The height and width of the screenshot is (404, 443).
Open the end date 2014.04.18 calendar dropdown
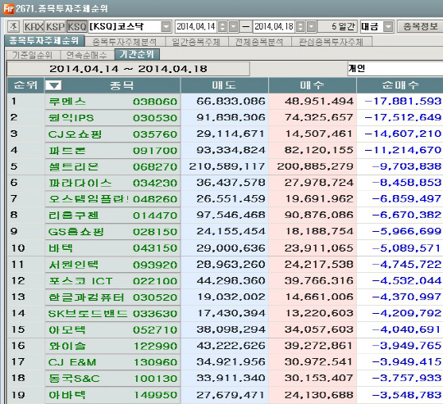(x=311, y=27)
